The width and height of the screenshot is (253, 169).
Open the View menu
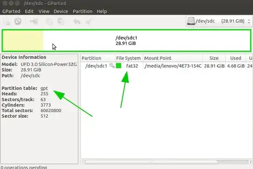click(44, 11)
